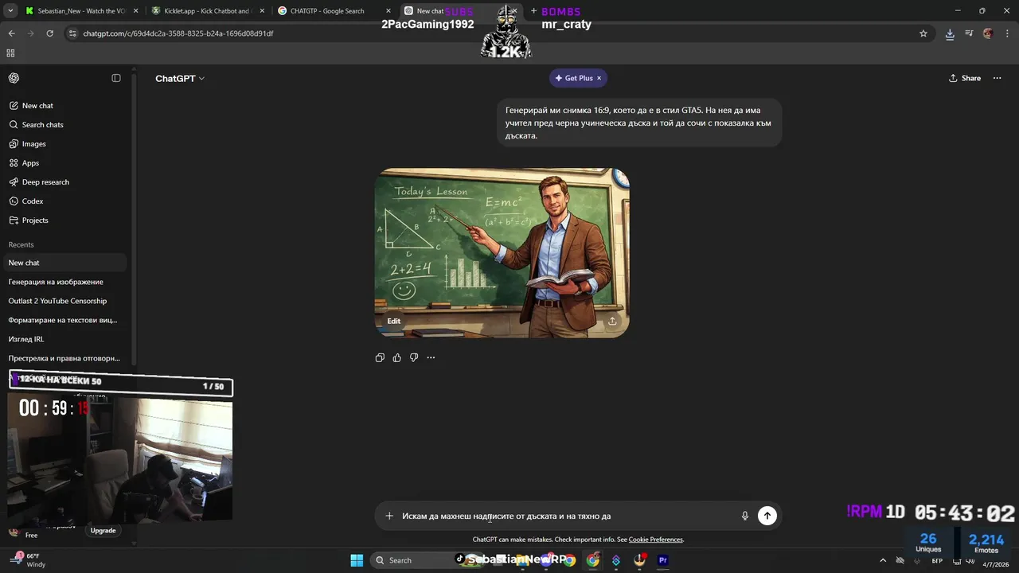This screenshot has height=573, width=1019.
Task: Open Adobe Premiere Pro from taskbar
Action: pyautogui.click(x=662, y=560)
